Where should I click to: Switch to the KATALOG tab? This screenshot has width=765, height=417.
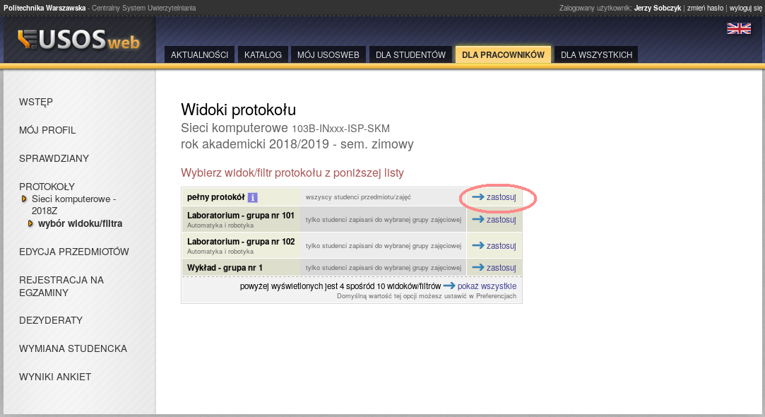pos(263,55)
